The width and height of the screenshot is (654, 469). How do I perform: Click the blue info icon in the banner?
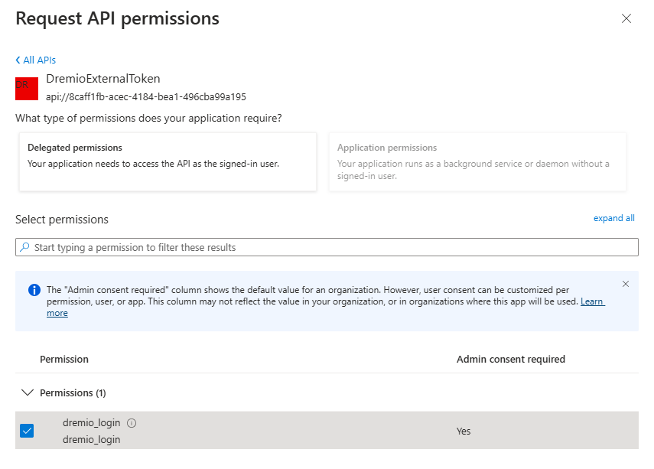(x=34, y=290)
